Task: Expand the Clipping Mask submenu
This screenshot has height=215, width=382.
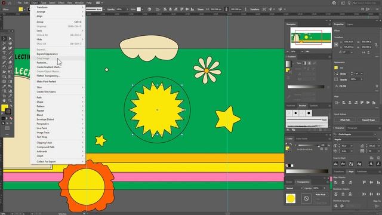Action: point(57,143)
